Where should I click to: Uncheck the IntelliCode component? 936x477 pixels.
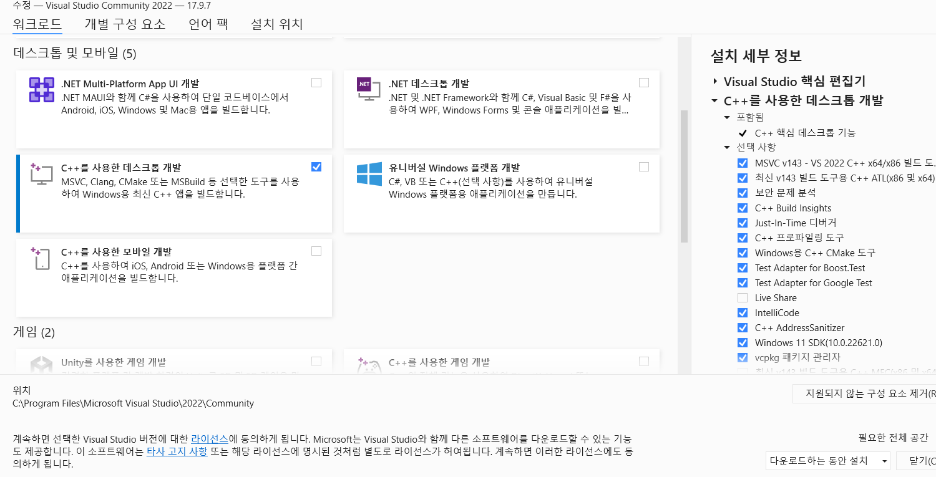743,312
